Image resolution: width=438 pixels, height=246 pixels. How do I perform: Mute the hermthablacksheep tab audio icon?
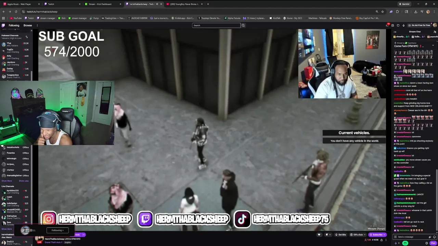pos(157,4)
